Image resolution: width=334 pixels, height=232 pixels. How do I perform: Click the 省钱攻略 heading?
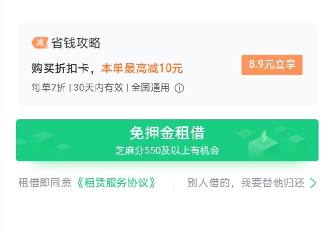[76, 43]
